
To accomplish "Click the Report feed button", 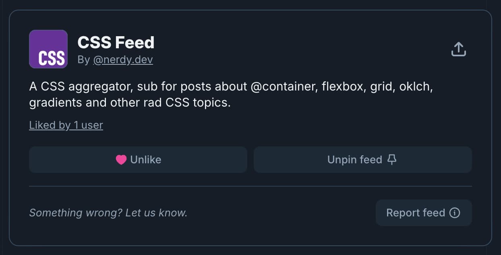I will (423, 212).
